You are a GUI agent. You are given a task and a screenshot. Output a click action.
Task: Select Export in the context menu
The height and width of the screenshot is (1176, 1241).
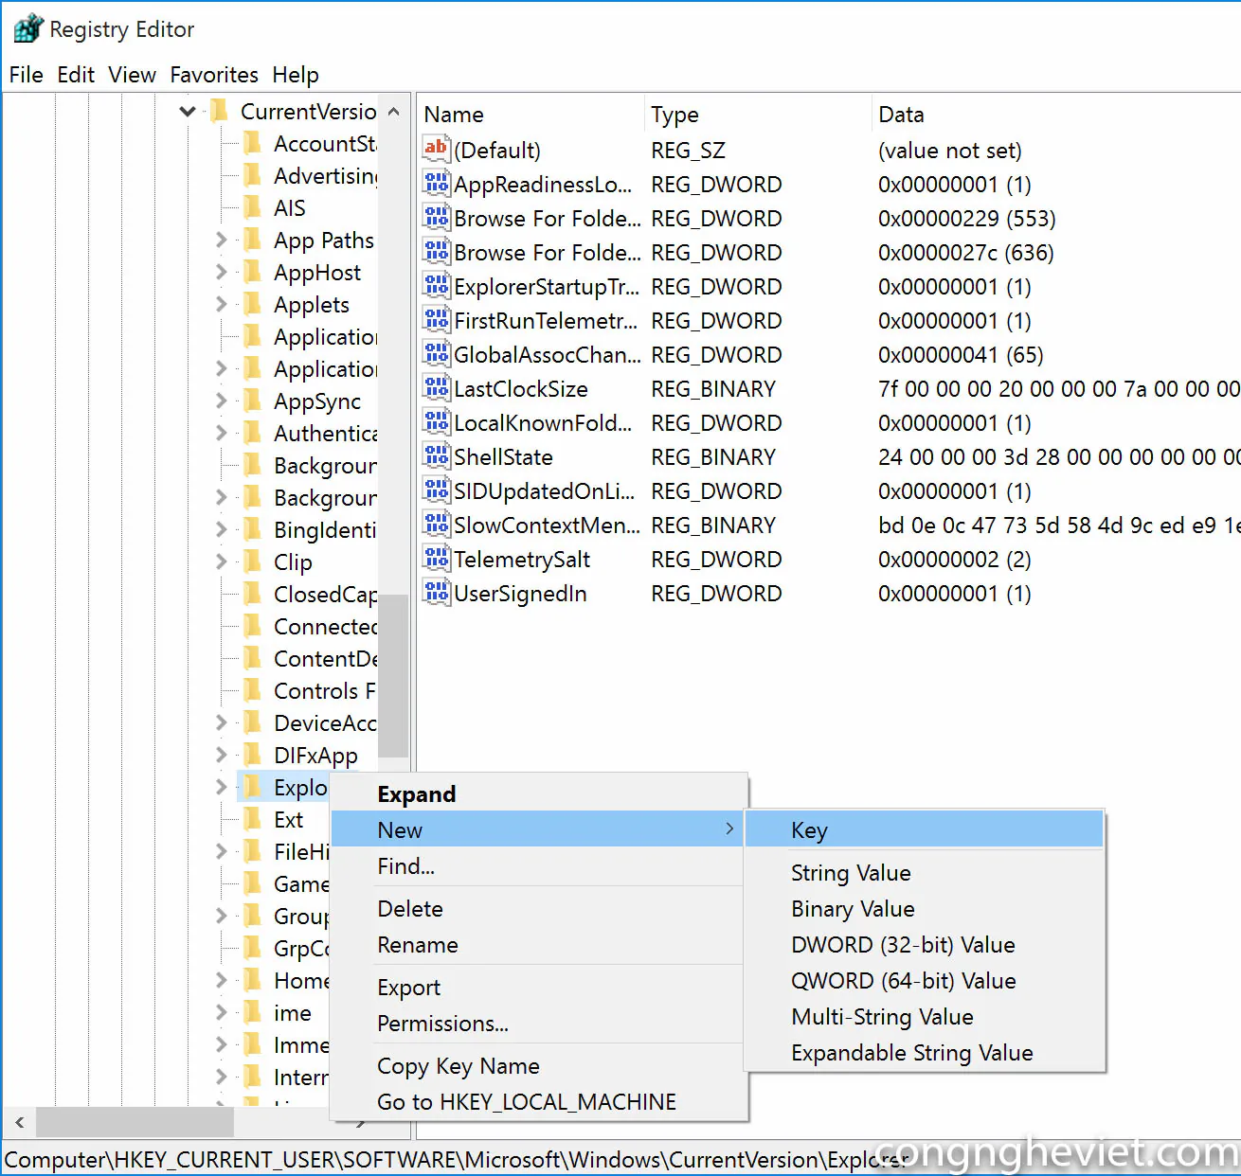tap(538, 988)
